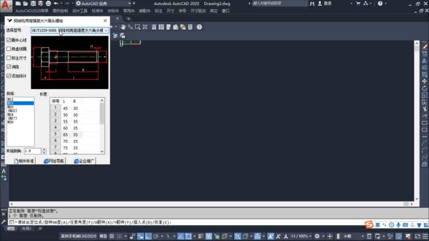Viewport: 429px width, 241px height.
Task: Toggle polar tracking icon in status bar
Action: point(156,236)
